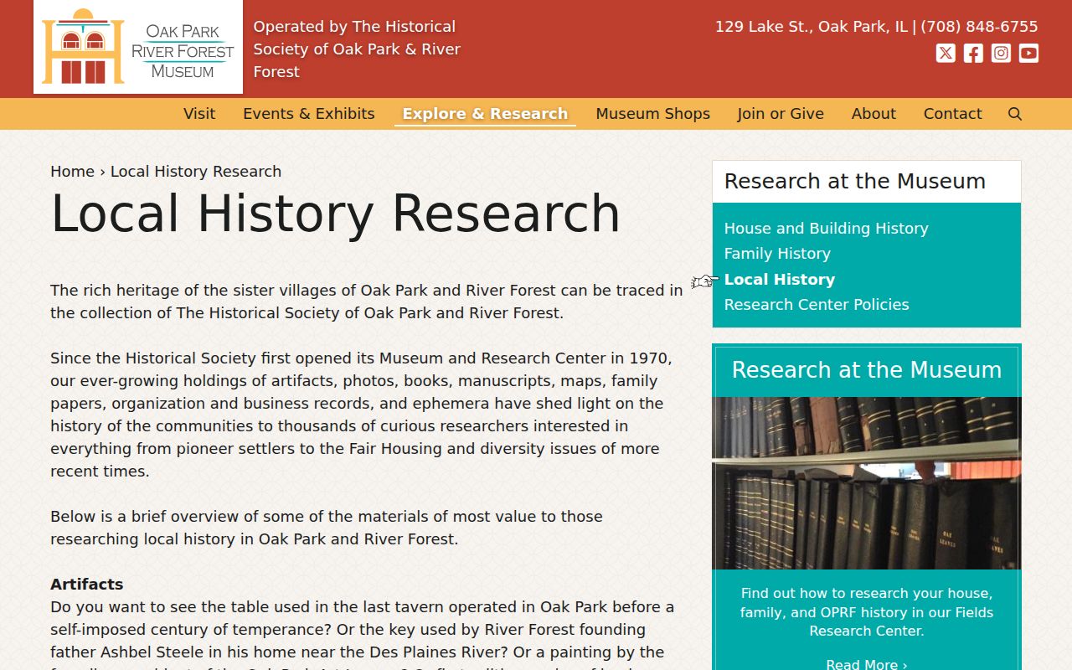Click the 'Find out how to research' description
The image size is (1072, 670).
(x=867, y=612)
